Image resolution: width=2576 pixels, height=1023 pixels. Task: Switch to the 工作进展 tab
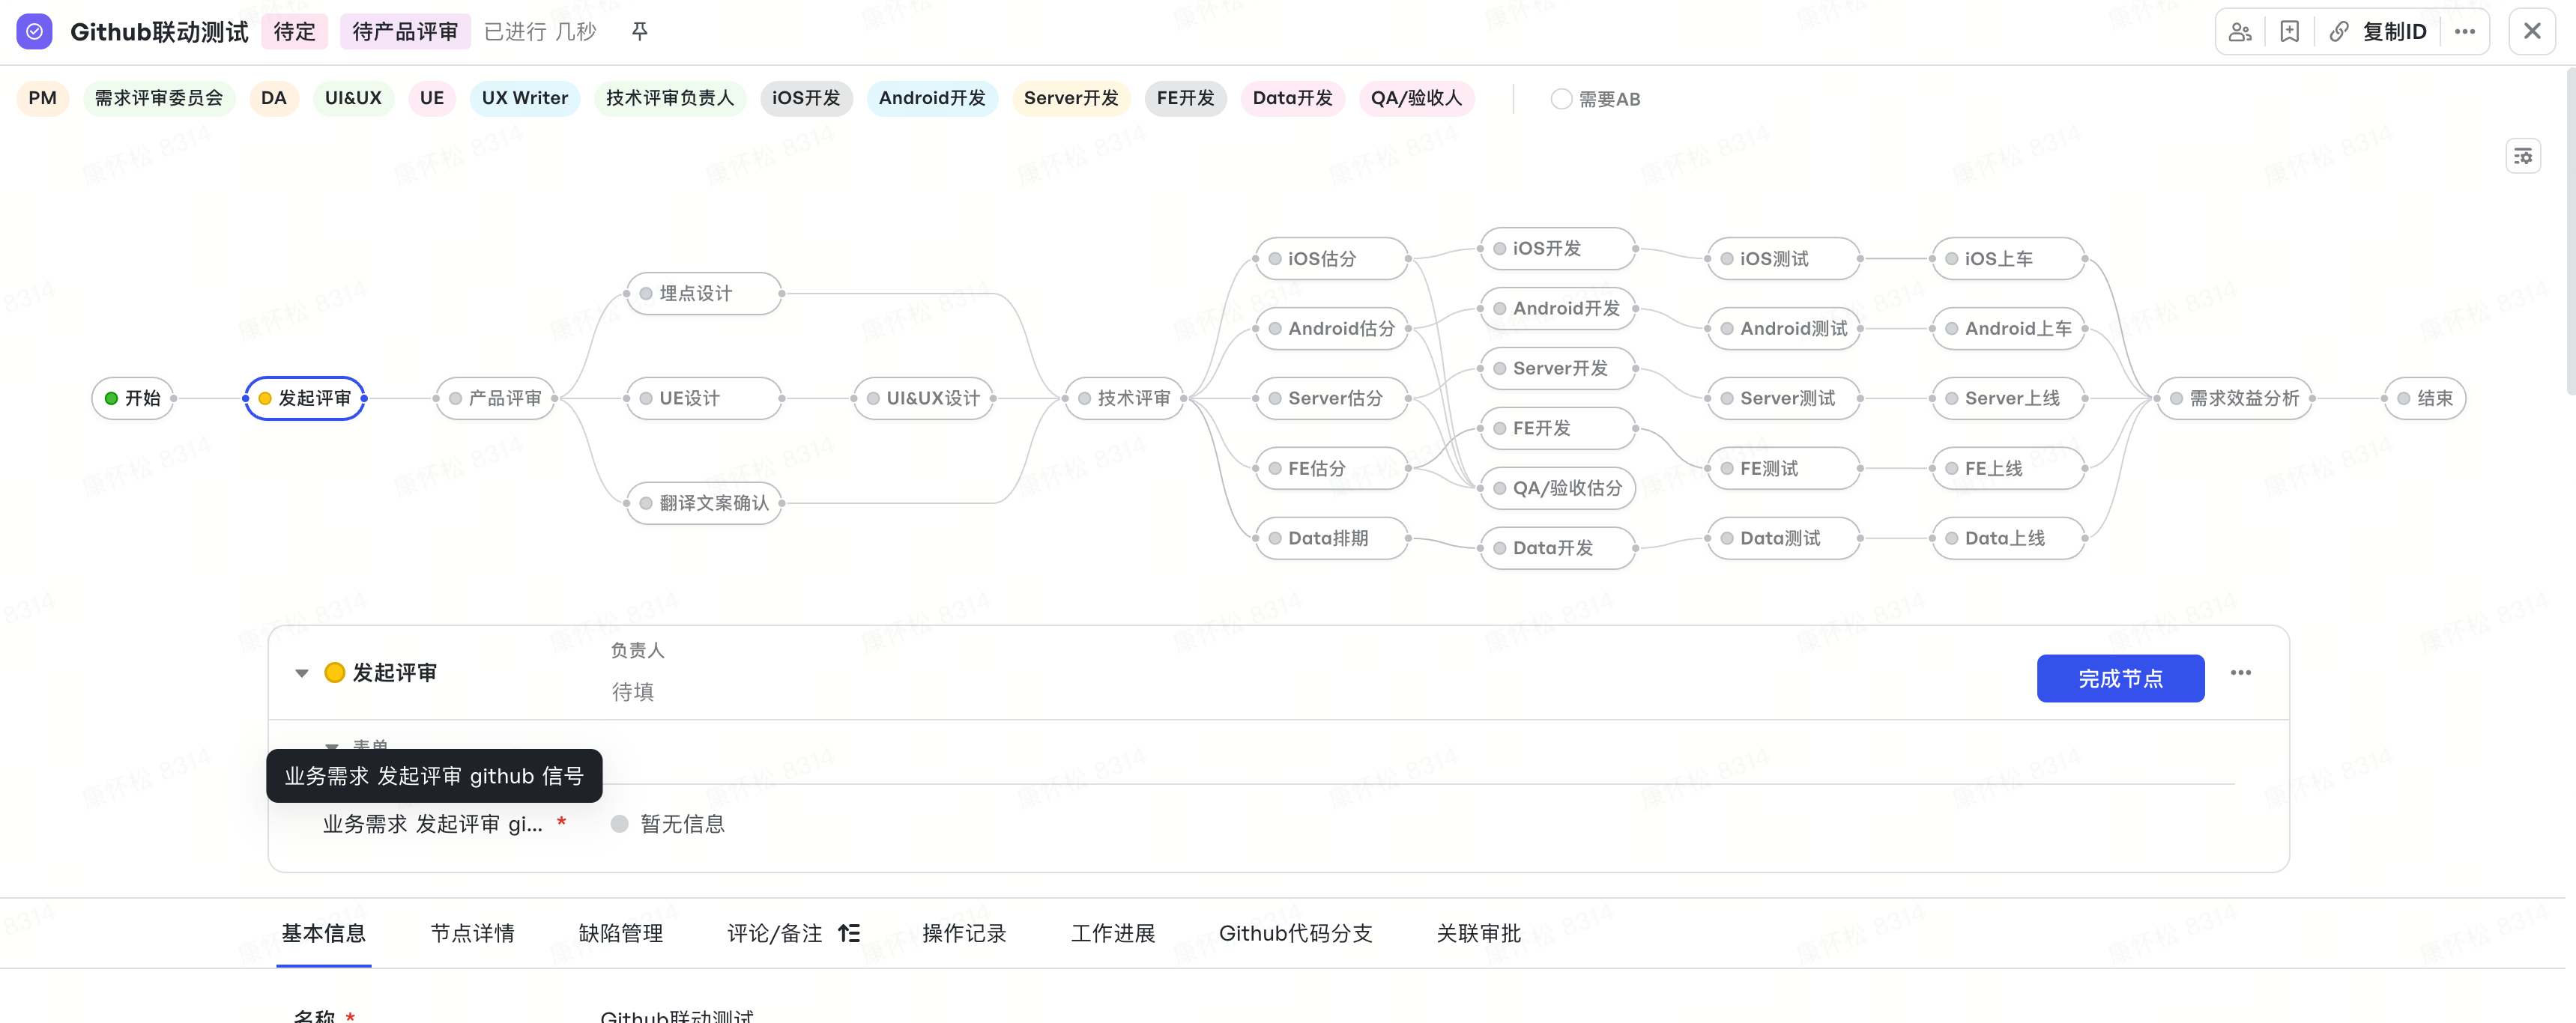tap(1113, 933)
